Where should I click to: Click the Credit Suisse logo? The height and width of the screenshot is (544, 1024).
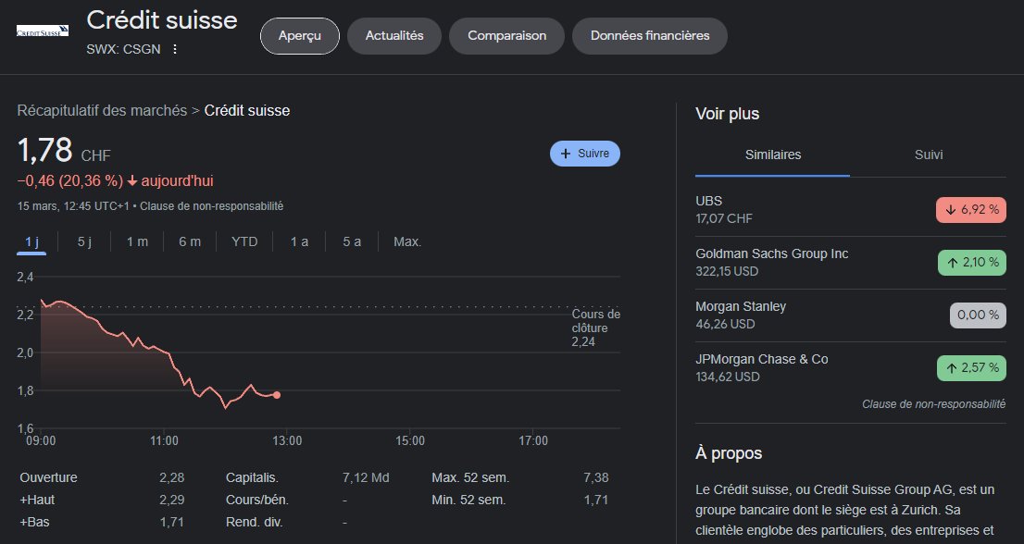[x=43, y=31]
